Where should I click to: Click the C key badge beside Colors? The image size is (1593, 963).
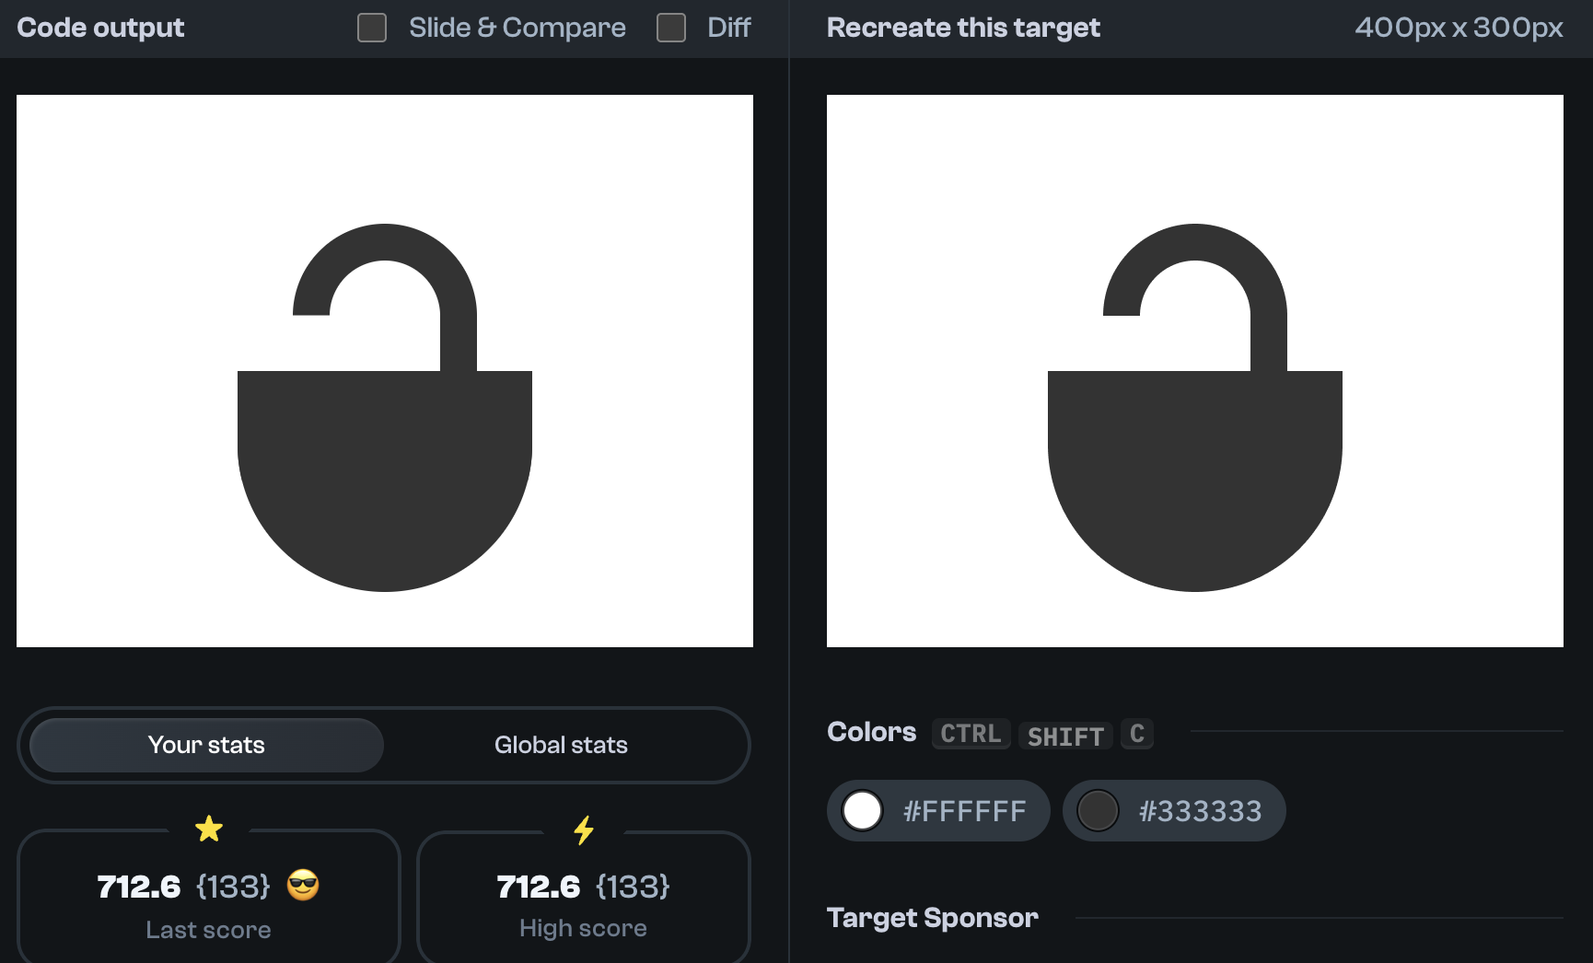click(x=1137, y=734)
